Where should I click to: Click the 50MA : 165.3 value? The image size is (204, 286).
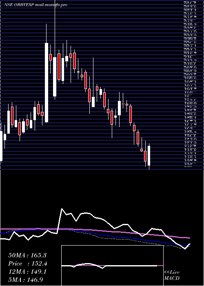(27, 255)
